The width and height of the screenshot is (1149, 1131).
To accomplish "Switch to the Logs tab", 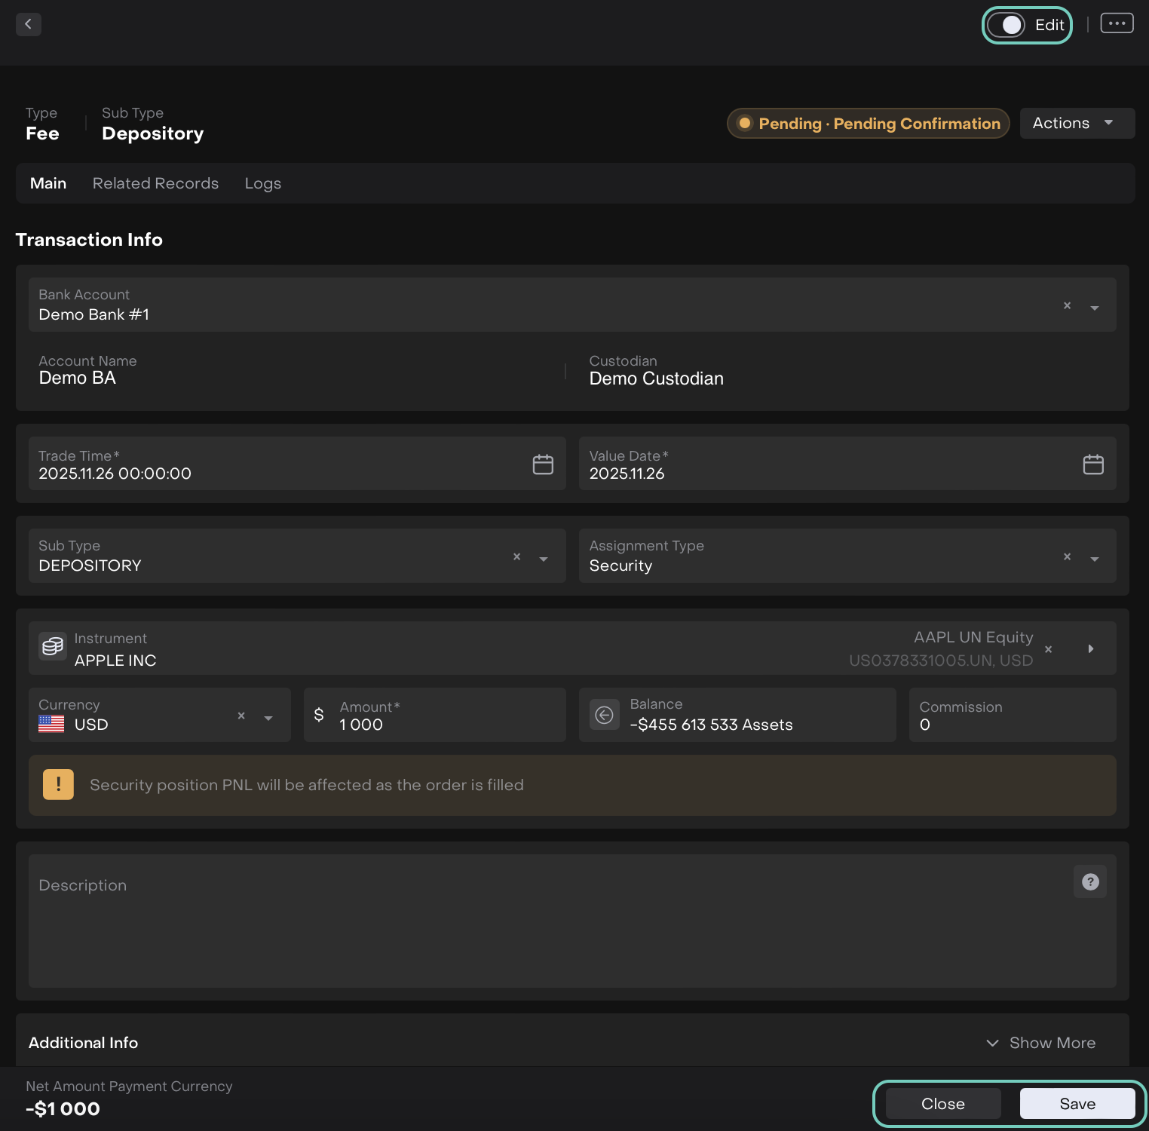I will (x=262, y=183).
